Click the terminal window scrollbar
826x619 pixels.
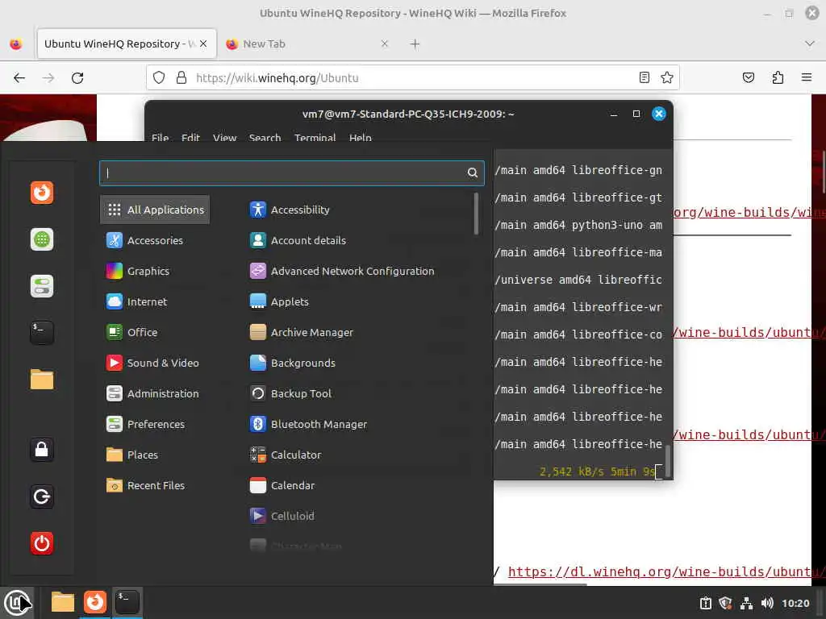click(668, 461)
